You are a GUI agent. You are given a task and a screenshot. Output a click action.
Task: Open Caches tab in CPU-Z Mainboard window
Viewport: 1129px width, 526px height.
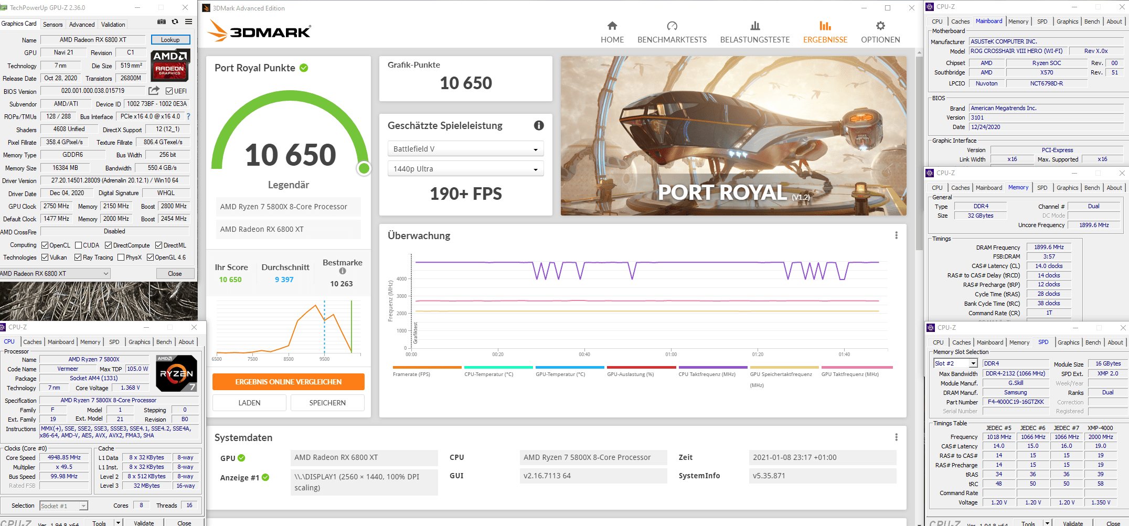(960, 22)
